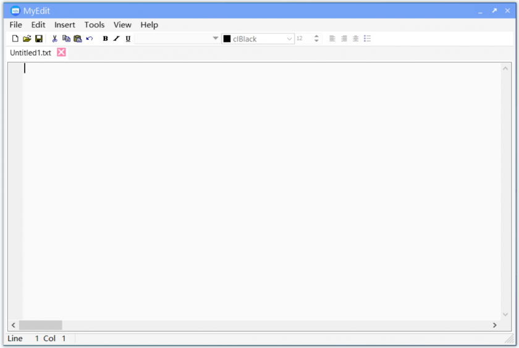Toggle italic formatting
Image resolution: width=519 pixels, height=348 pixels.
coord(116,38)
